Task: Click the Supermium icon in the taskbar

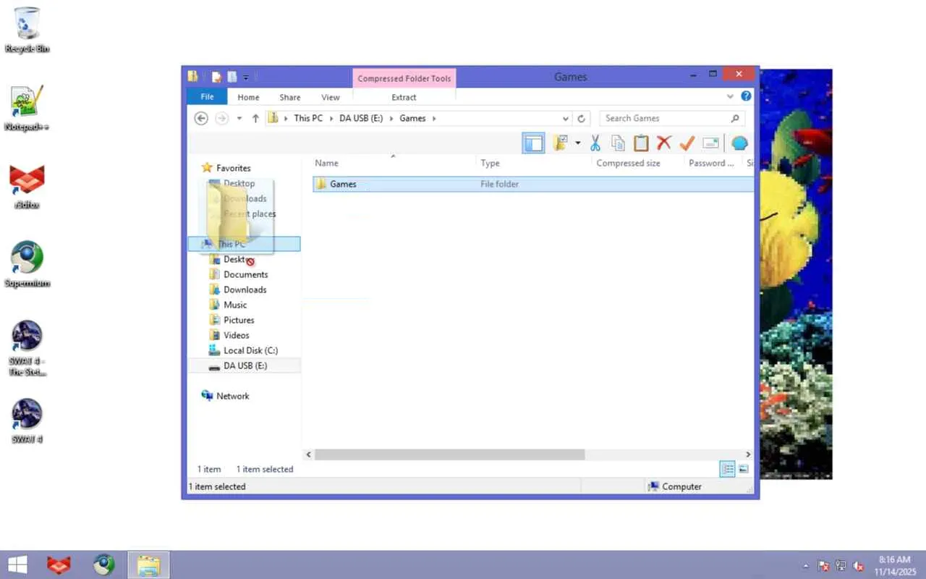Action: pos(104,565)
